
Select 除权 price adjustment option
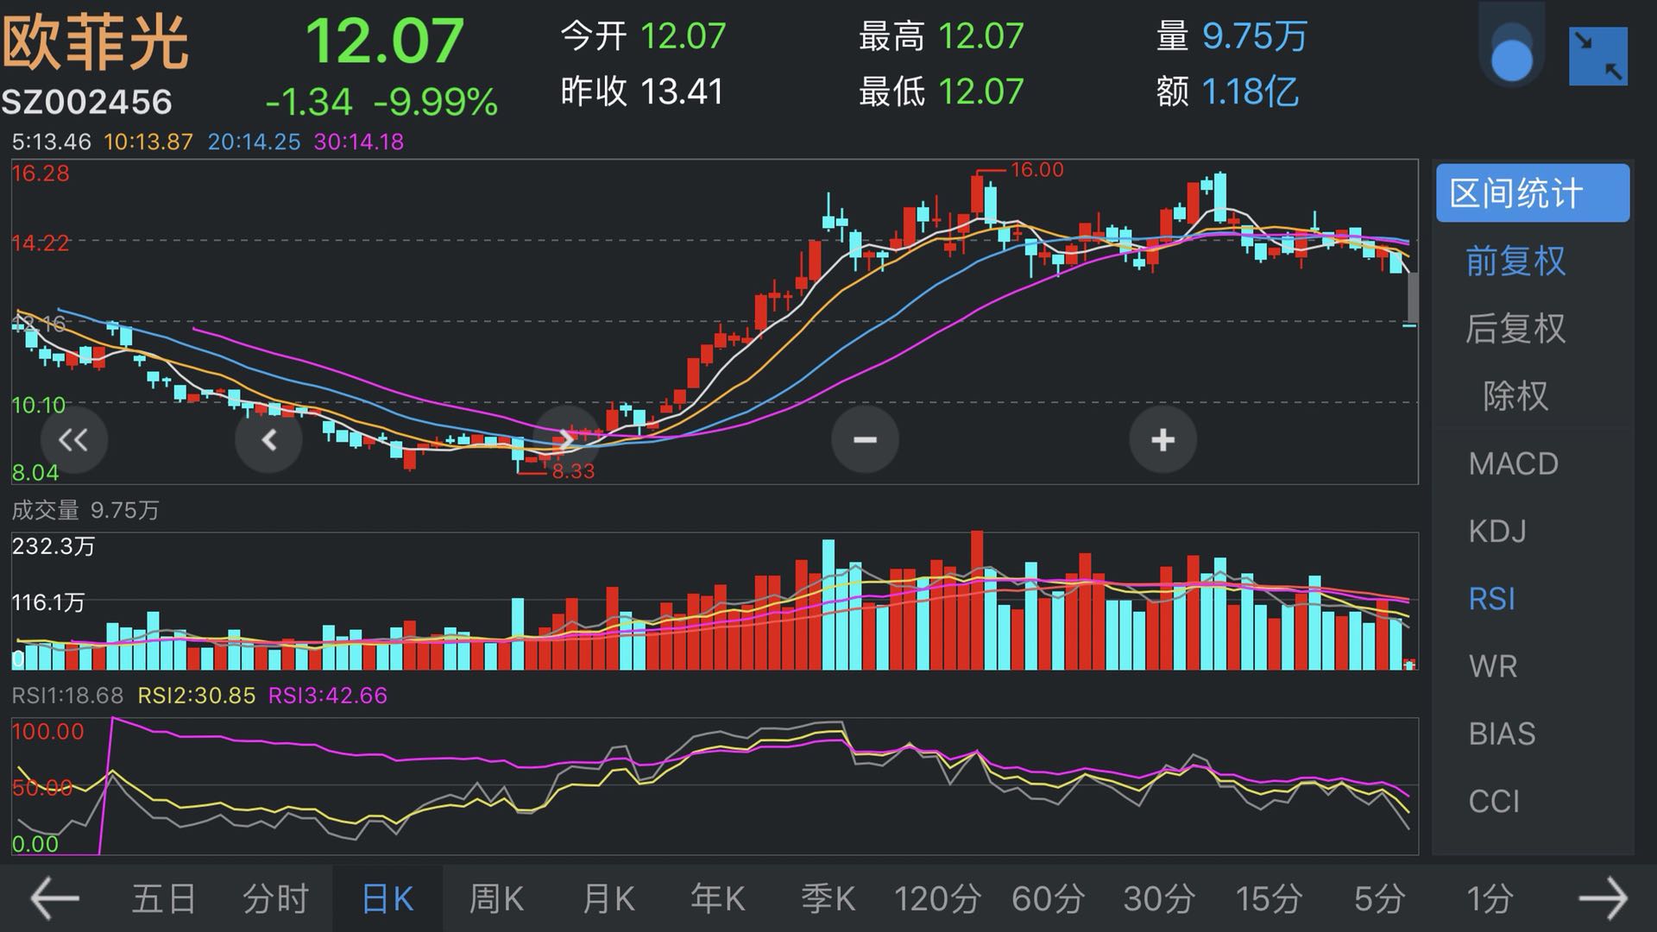click(x=1515, y=396)
